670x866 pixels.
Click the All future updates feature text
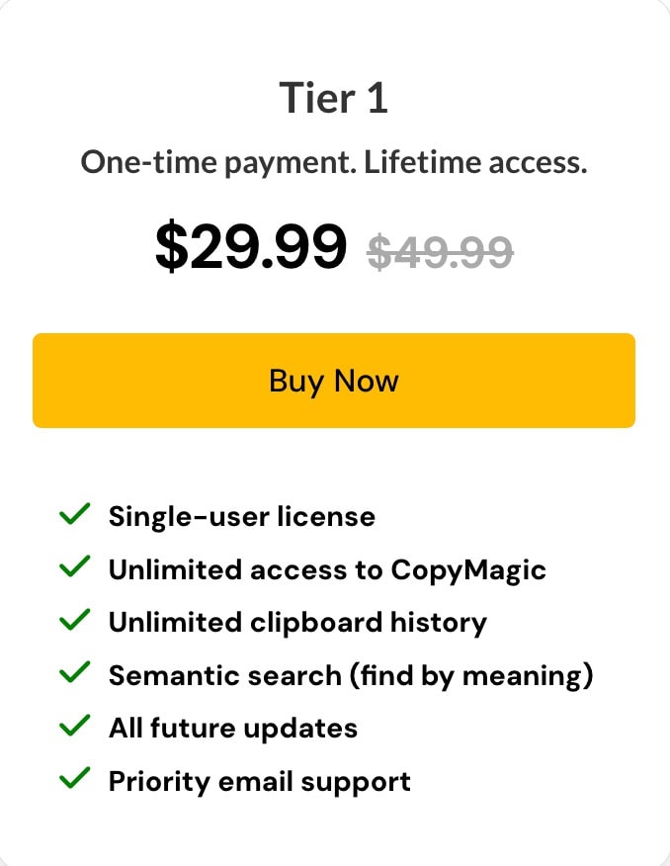[x=232, y=729]
